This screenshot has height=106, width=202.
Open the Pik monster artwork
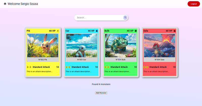click(x=43, y=46)
